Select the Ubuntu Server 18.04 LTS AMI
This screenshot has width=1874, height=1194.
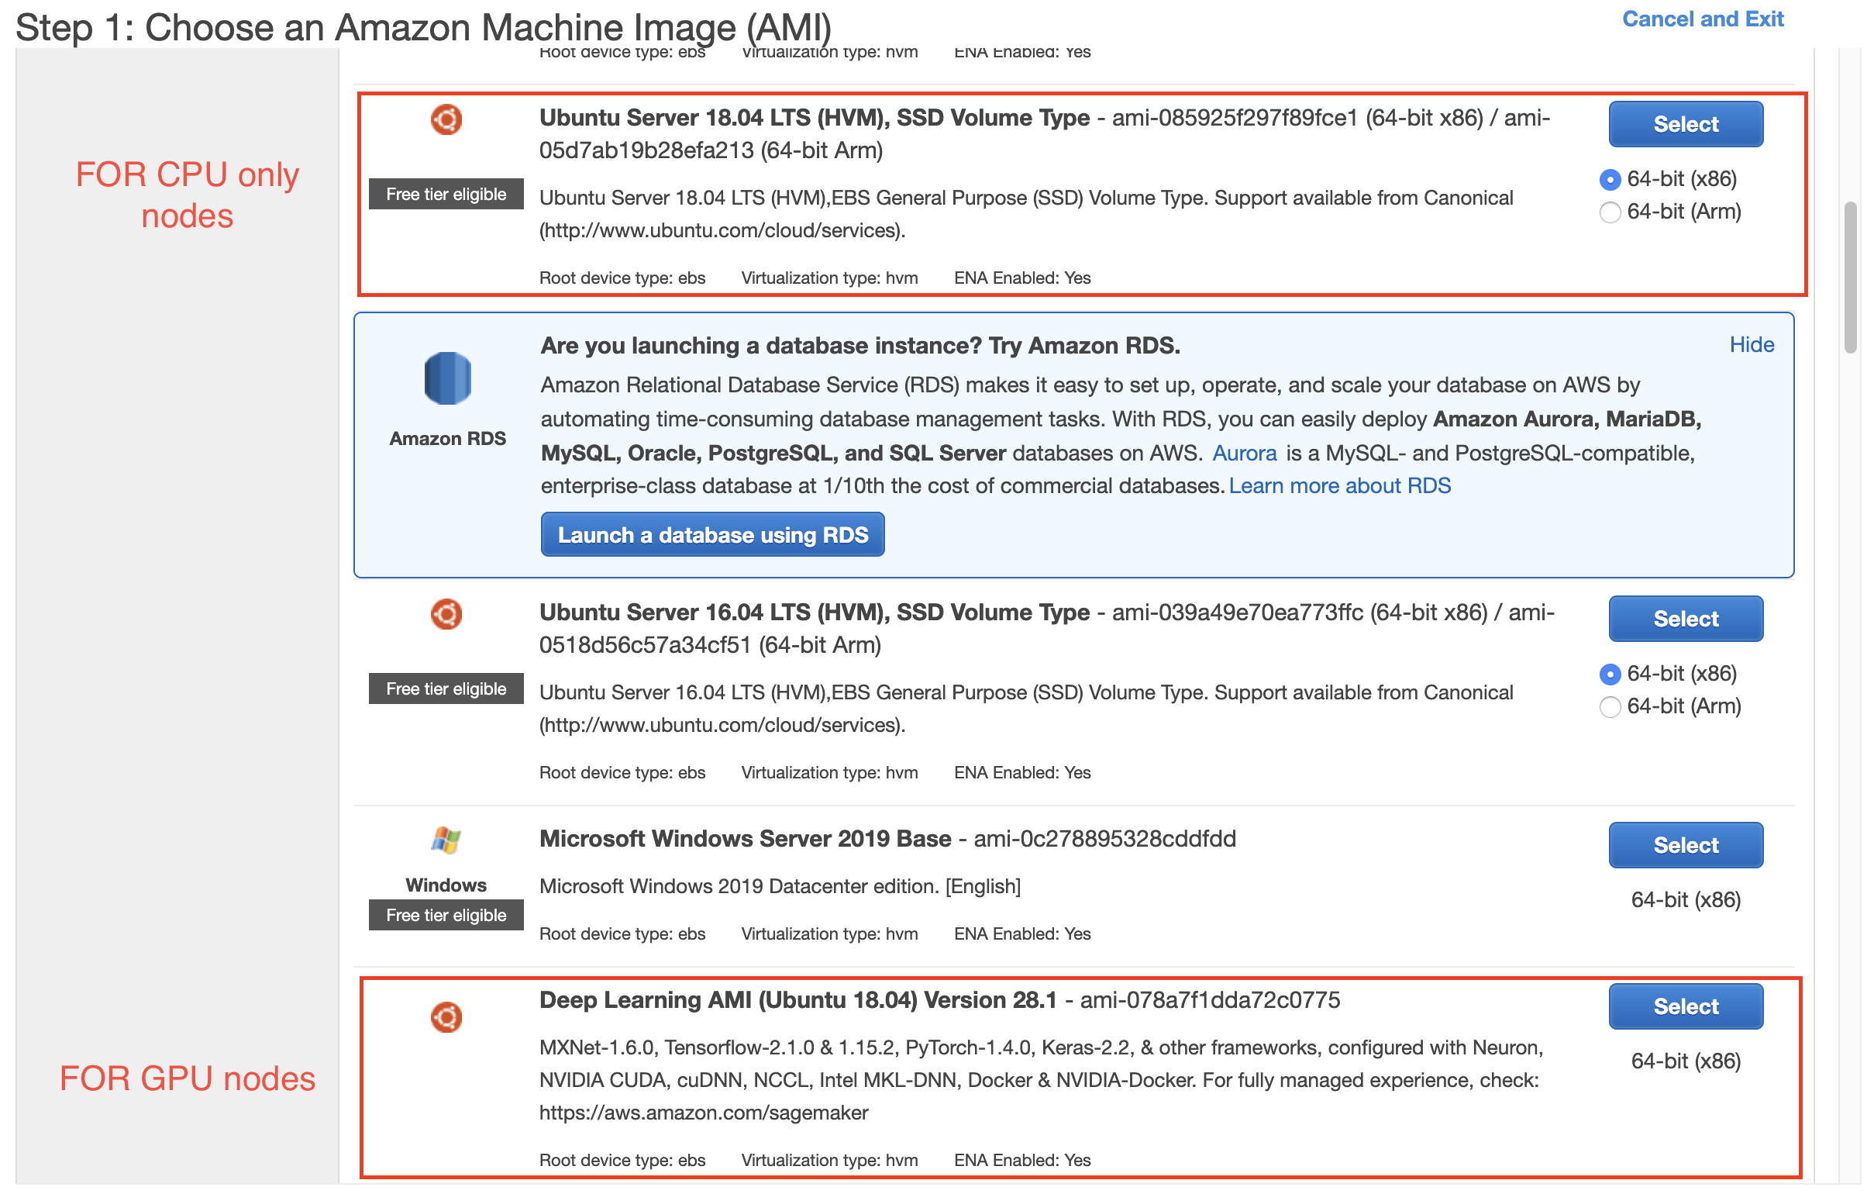tap(1685, 125)
